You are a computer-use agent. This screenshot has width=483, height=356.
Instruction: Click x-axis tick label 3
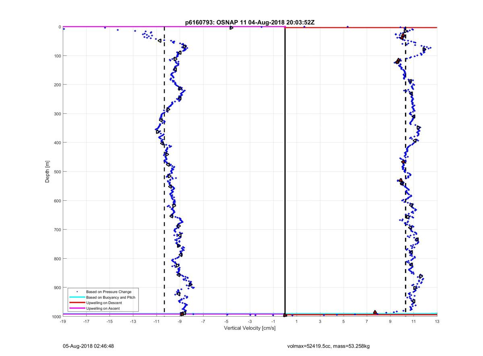pyautogui.click(x=320, y=321)
